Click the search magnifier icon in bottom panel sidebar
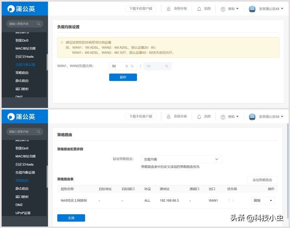The height and width of the screenshot is (228, 290). point(38,131)
